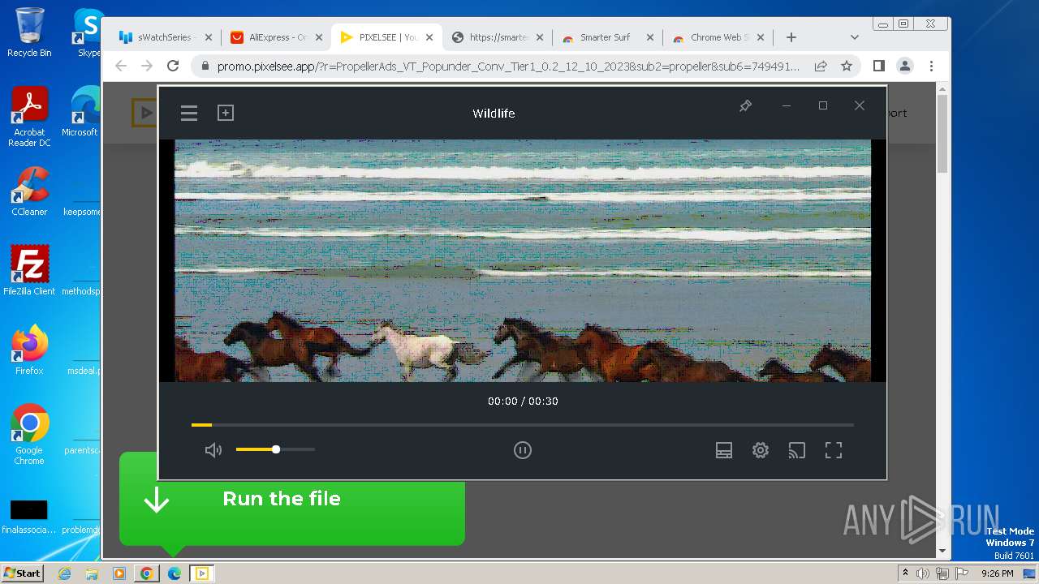This screenshot has width=1039, height=584.
Task: Expand the tab search dropdown arrow
Action: [855, 37]
